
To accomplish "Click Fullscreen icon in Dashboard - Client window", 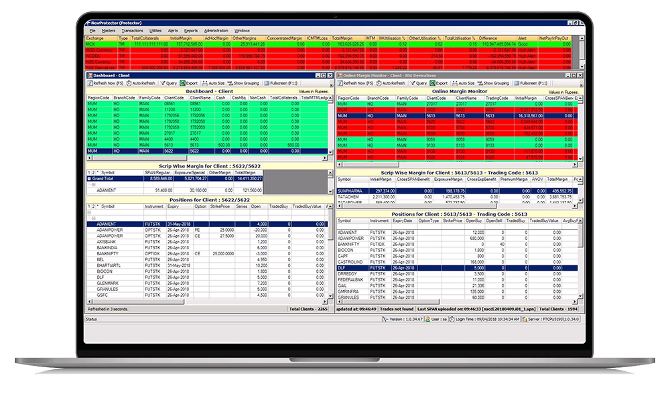I will click(x=267, y=83).
